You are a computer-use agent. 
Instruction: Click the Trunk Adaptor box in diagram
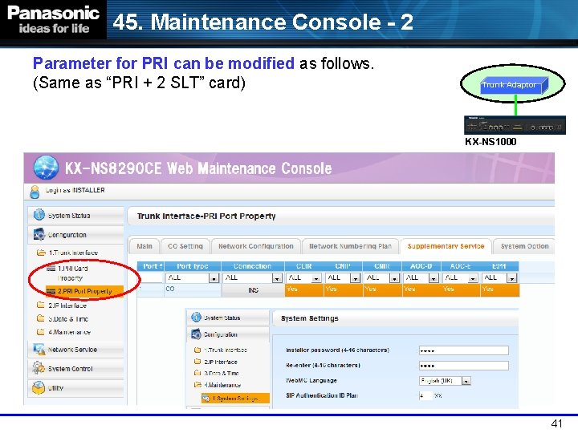(x=515, y=86)
